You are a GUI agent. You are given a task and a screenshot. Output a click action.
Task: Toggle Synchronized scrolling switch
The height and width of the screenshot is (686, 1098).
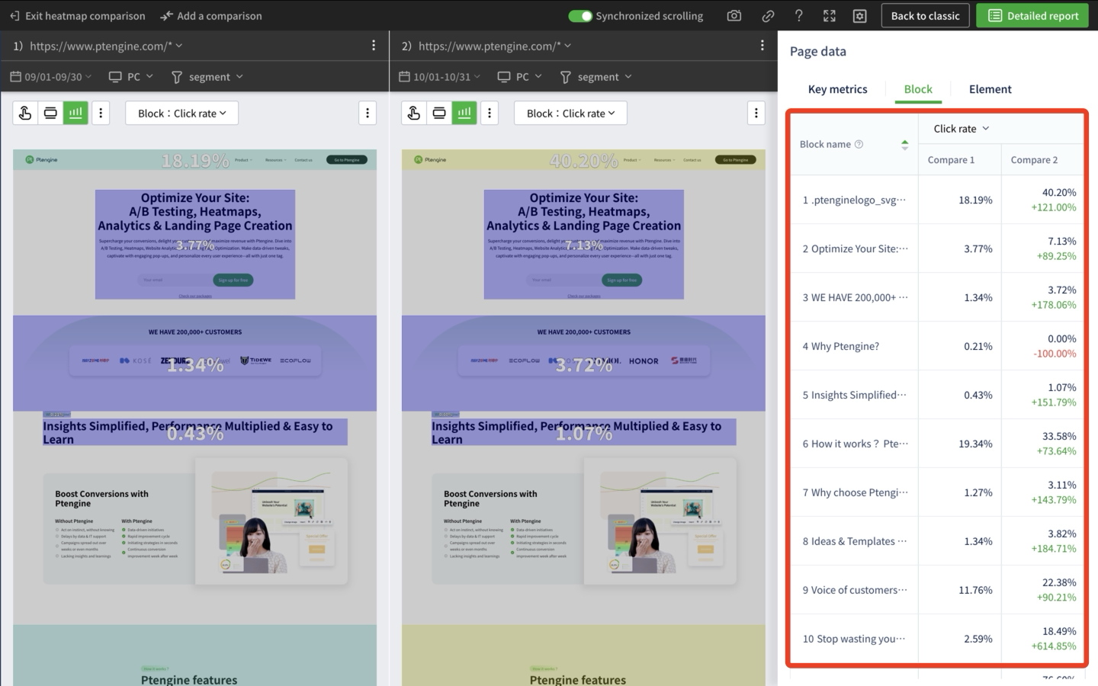580,16
